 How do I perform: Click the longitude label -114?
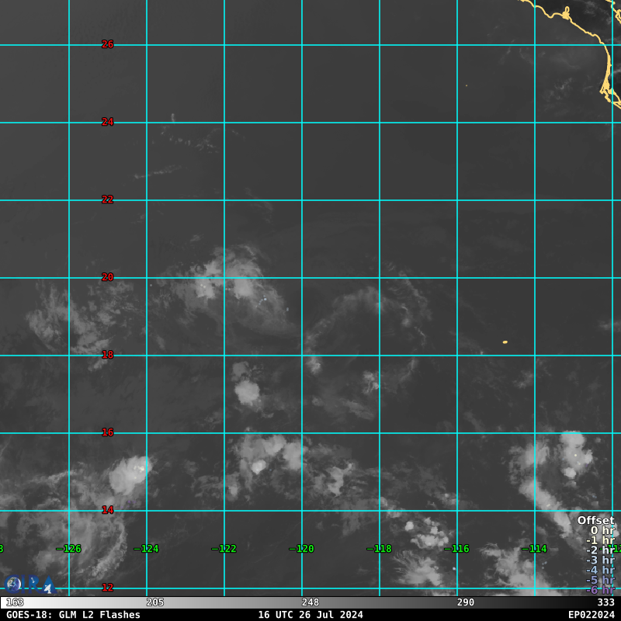534,549
